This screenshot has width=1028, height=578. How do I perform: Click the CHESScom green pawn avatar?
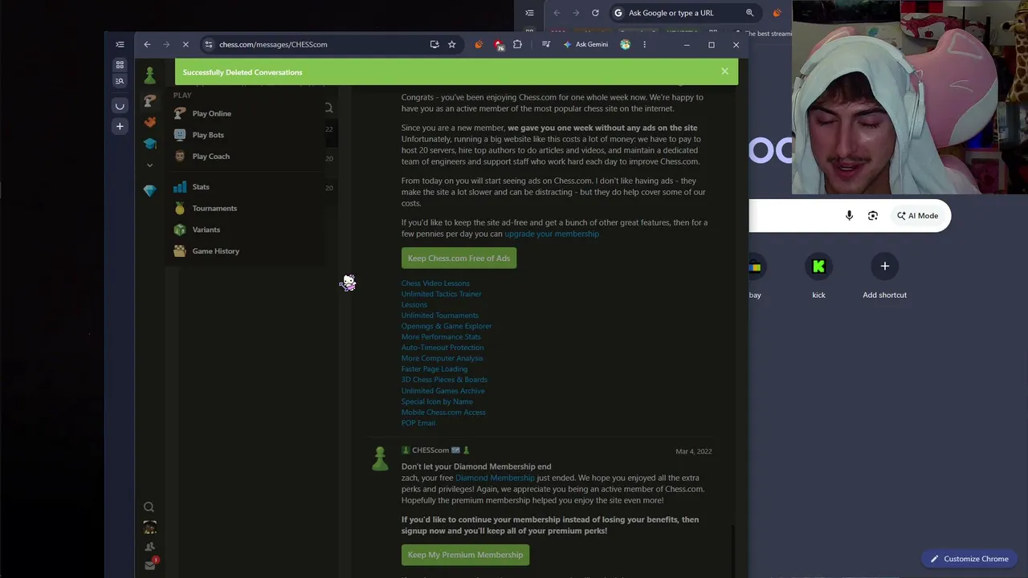pos(380,458)
